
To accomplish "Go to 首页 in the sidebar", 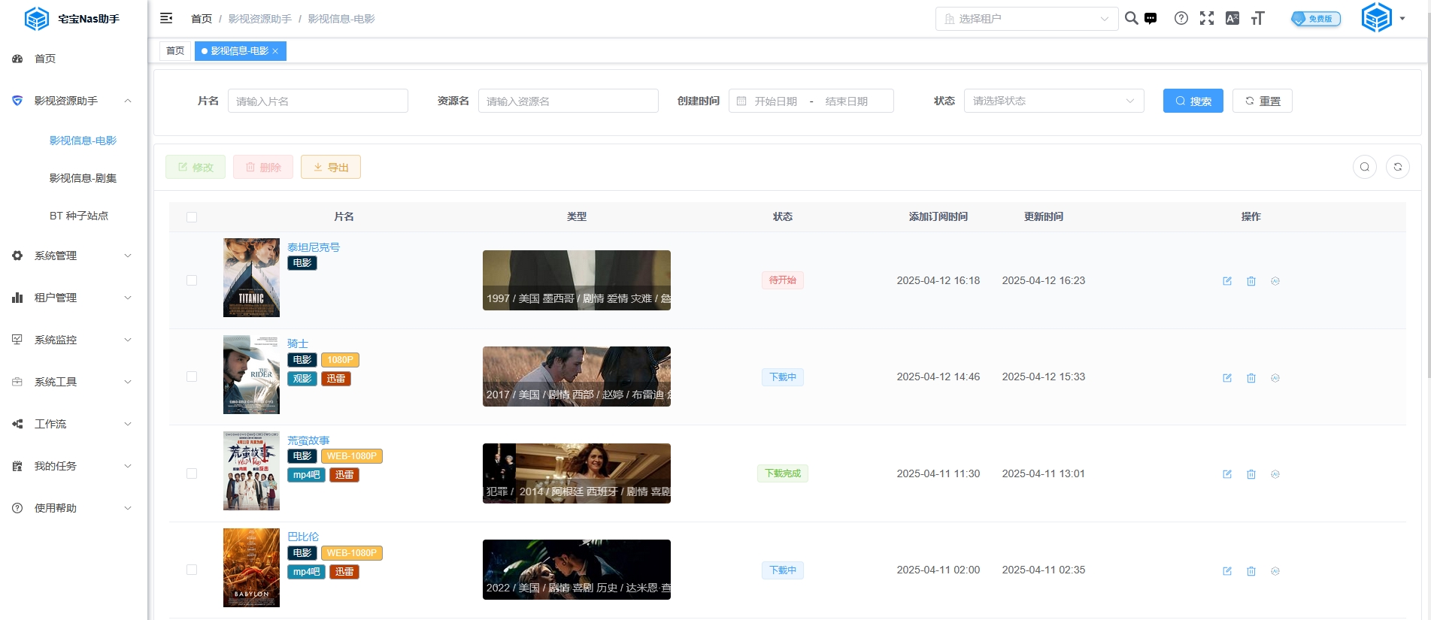I will (x=74, y=59).
